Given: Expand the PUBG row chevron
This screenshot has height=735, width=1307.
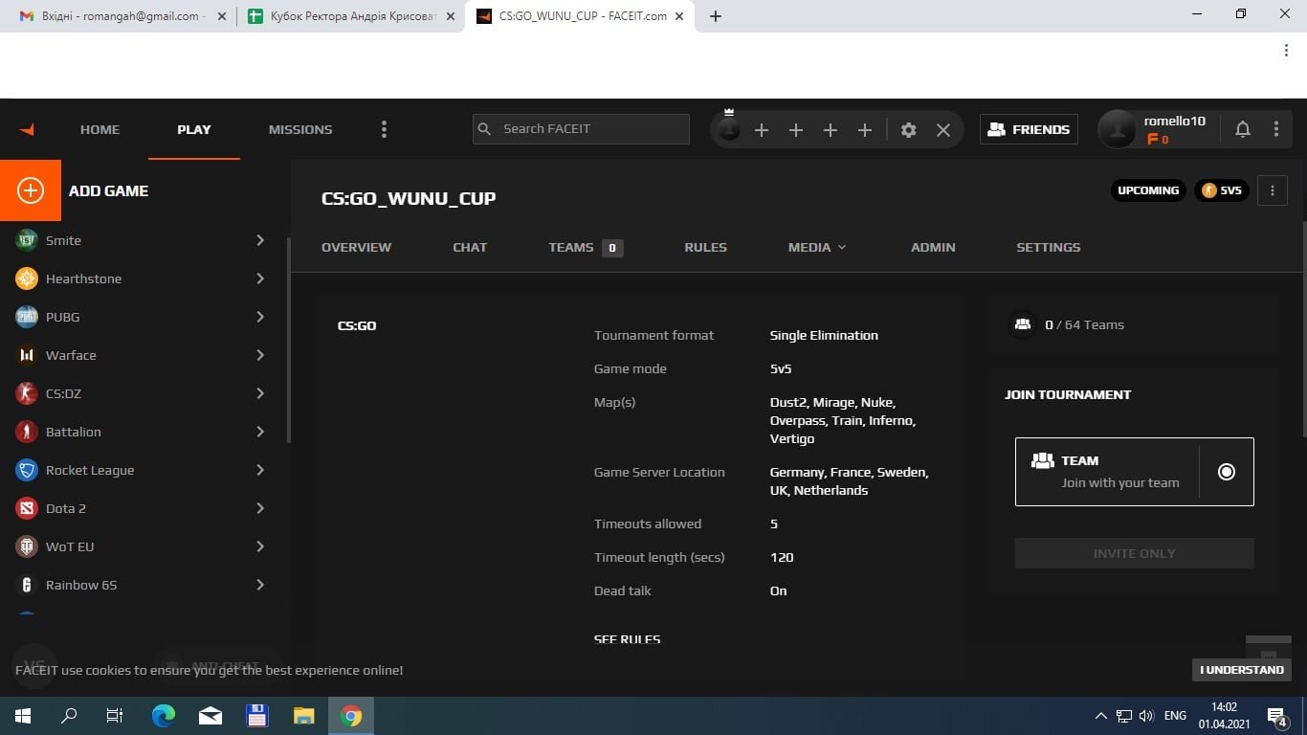Looking at the screenshot, I should (x=260, y=317).
